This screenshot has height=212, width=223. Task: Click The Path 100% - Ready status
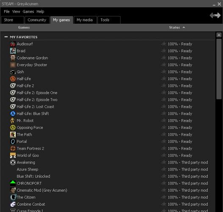(x=180, y=134)
